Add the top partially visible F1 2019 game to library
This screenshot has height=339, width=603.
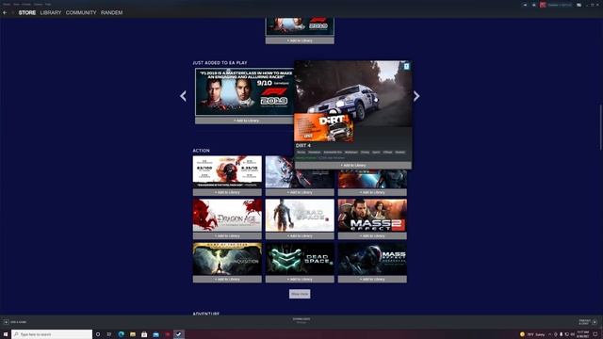pyautogui.click(x=300, y=40)
